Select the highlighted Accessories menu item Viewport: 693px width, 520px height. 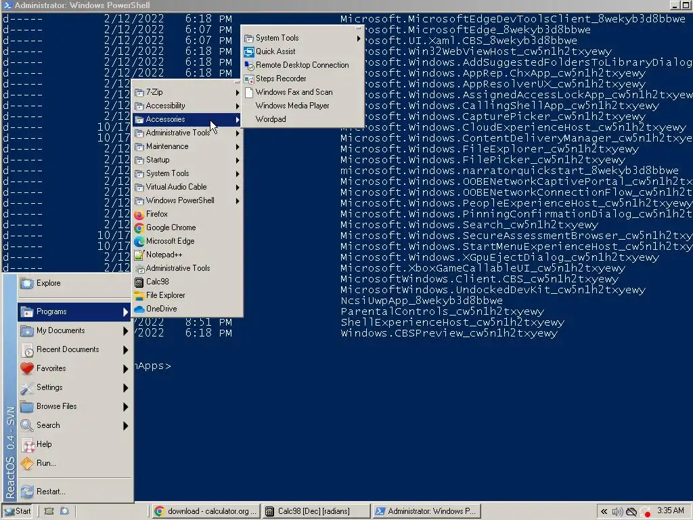point(187,119)
